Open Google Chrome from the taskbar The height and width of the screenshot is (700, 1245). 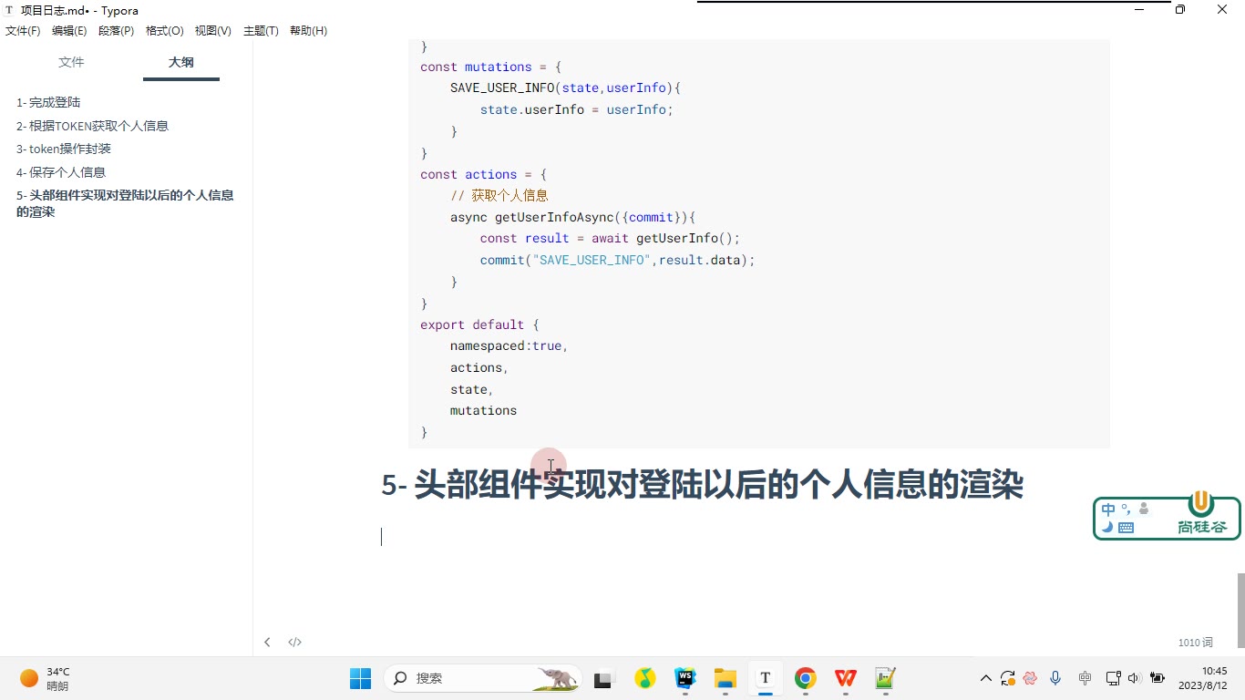tap(805, 678)
